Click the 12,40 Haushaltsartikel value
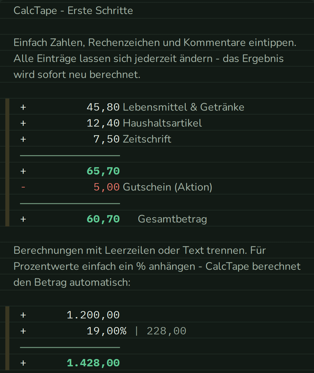 click(103, 123)
